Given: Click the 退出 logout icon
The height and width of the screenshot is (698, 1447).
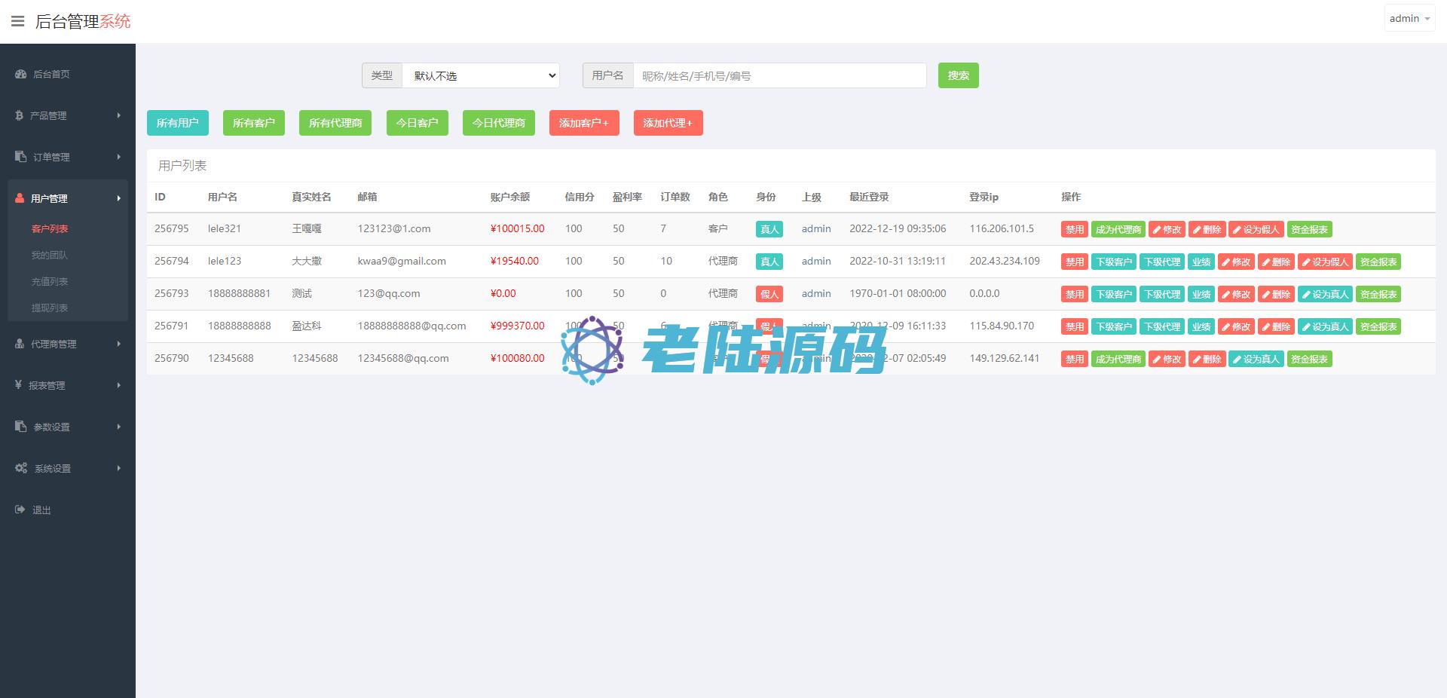Looking at the screenshot, I should click(20, 510).
